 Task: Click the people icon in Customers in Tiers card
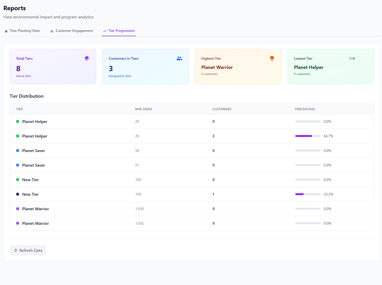(179, 58)
